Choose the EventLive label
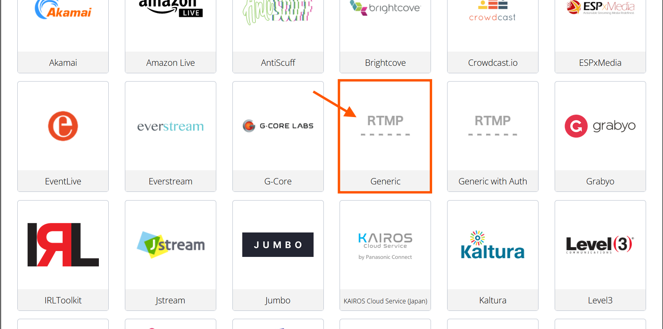Screen dimensions: 663x329 (x=63, y=181)
